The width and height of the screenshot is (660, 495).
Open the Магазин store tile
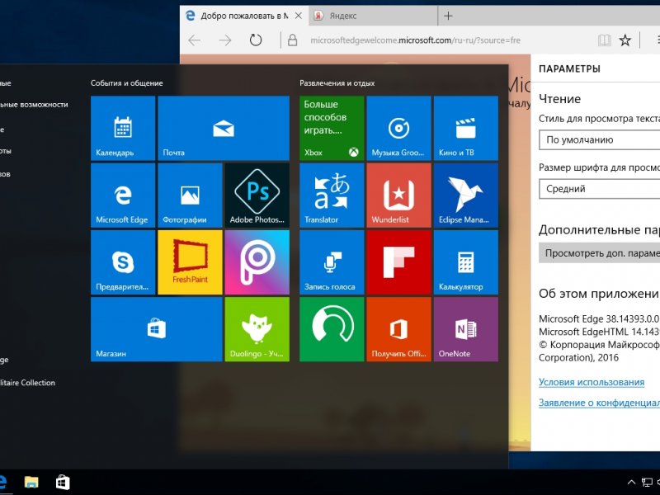157,329
